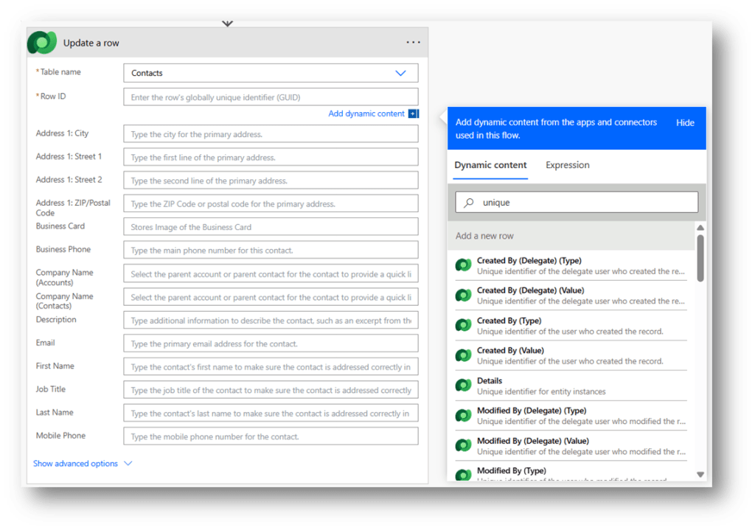
Task: Expand Show advanced options
Action: (83, 464)
